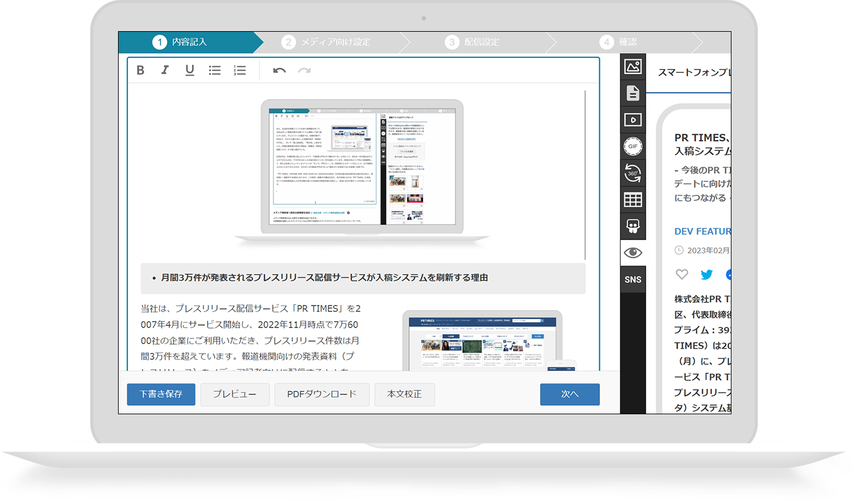Open the video insert panel
855x501 pixels.
click(632, 120)
